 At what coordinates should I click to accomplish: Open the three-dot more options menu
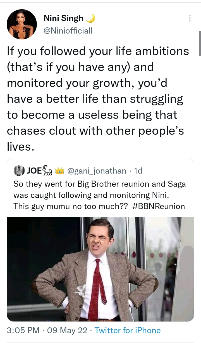[190, 18]
